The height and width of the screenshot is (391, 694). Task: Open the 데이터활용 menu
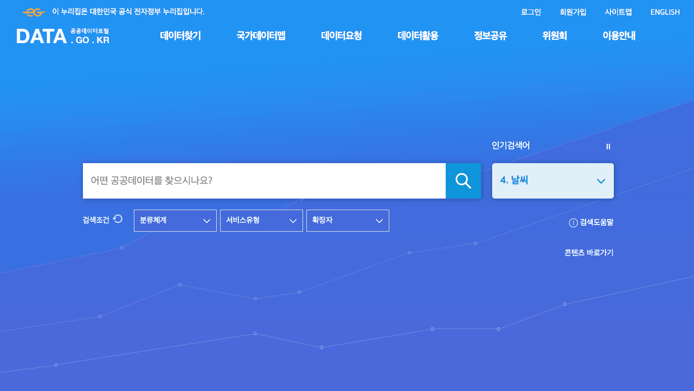click(418, 36)
